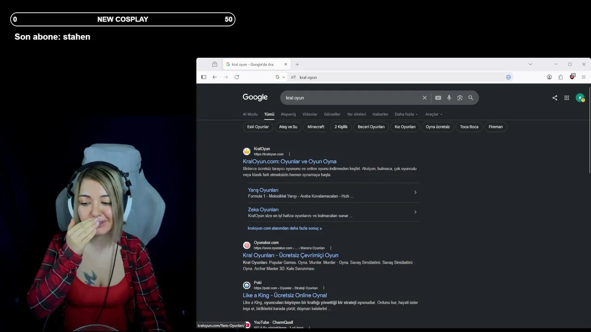The image size is (591, 332).
Task: Select the 'Toca Boca' filter chip
Action: tap(469, 127)
